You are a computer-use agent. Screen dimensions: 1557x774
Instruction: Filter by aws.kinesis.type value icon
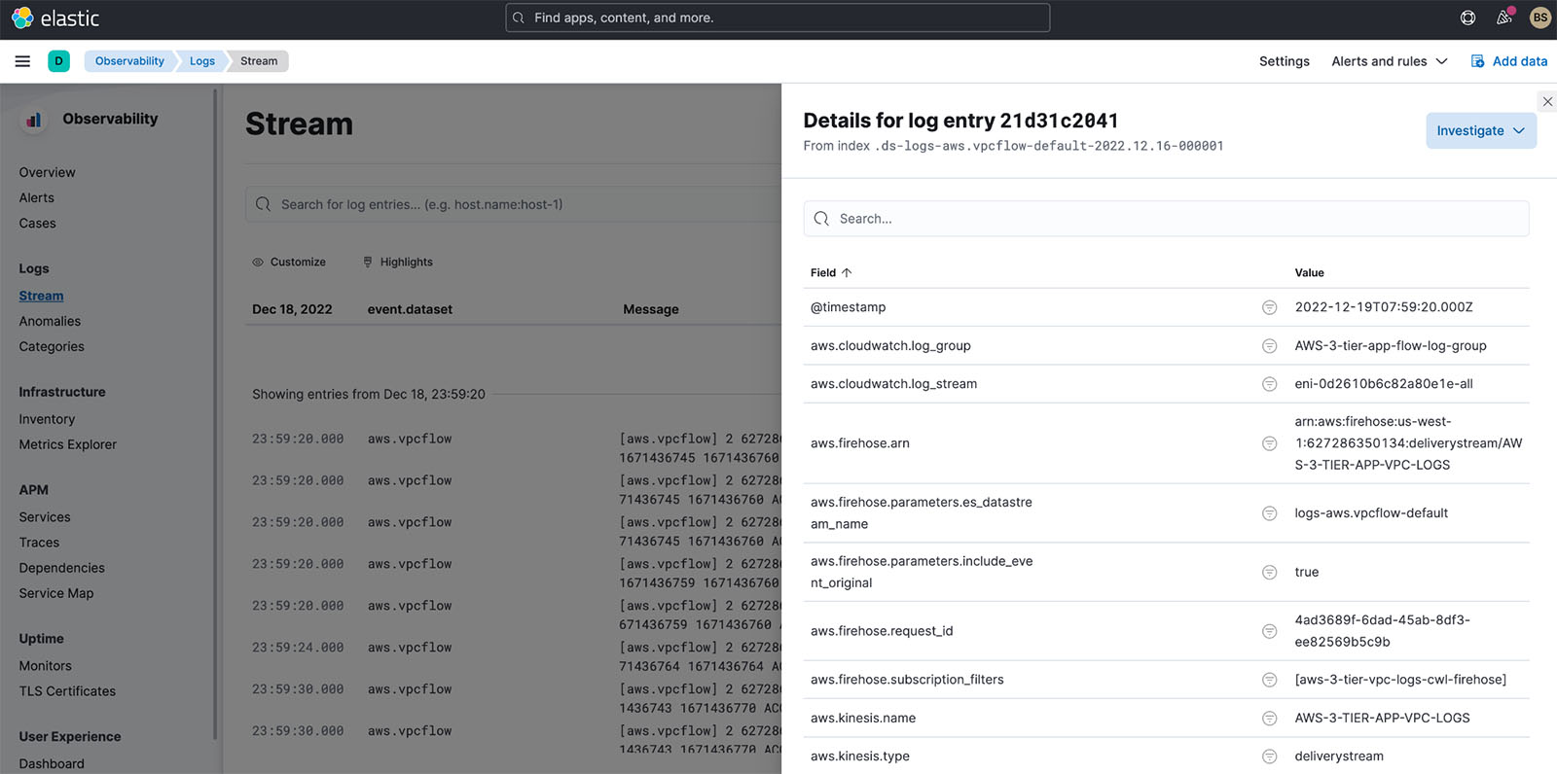coord(1269,756)
